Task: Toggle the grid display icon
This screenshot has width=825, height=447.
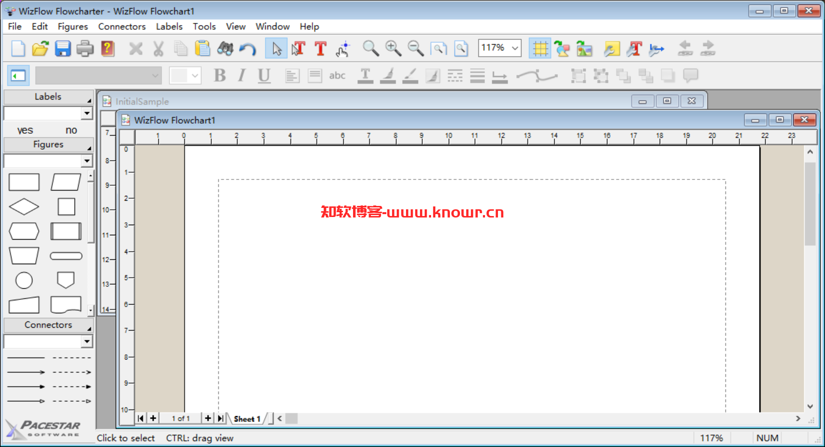Action: 540,49
